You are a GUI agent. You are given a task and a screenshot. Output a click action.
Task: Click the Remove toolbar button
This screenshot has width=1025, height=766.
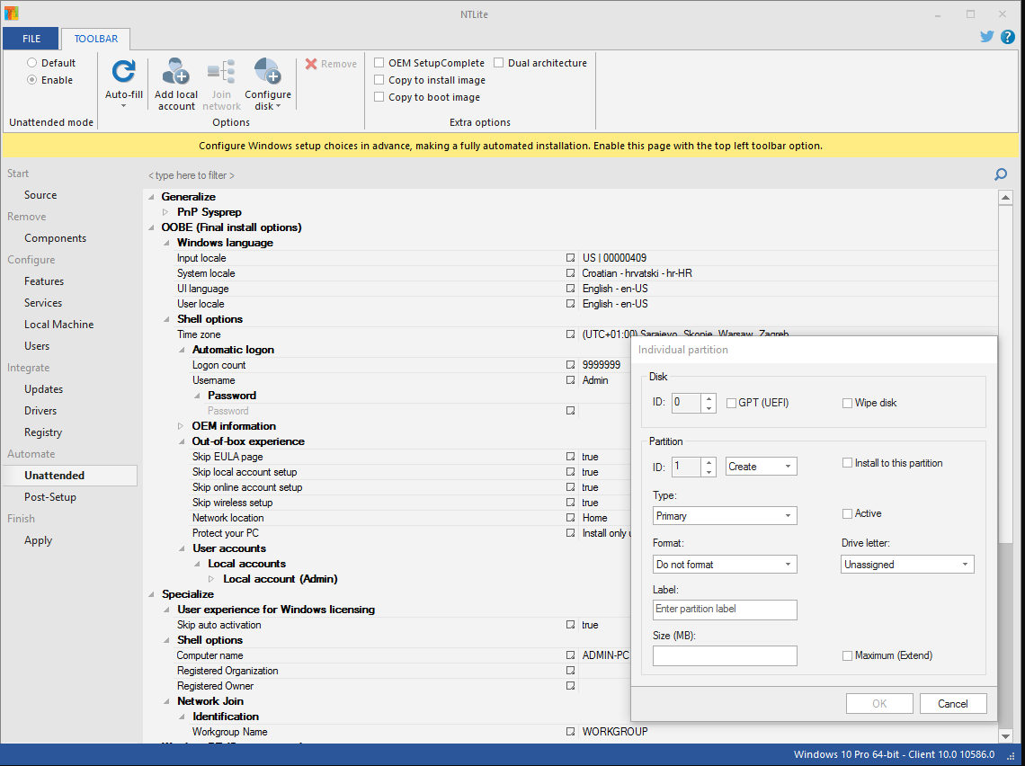tap(331, 64)
